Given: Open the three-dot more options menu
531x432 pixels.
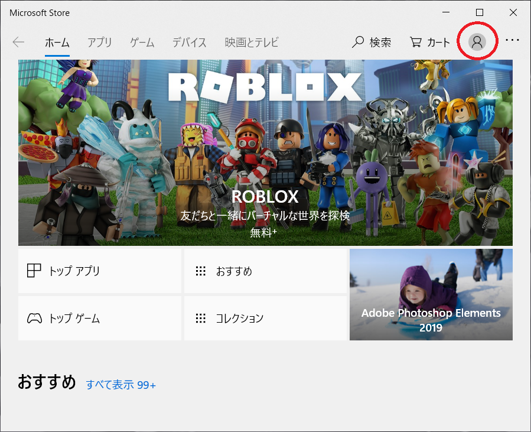Looking at the screenshot, I should tap(512, 40).
